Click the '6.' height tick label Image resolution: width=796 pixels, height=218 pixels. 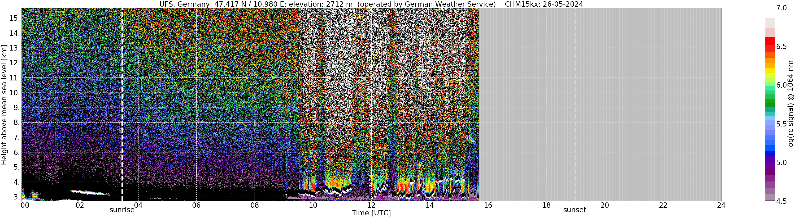(16, 152)
